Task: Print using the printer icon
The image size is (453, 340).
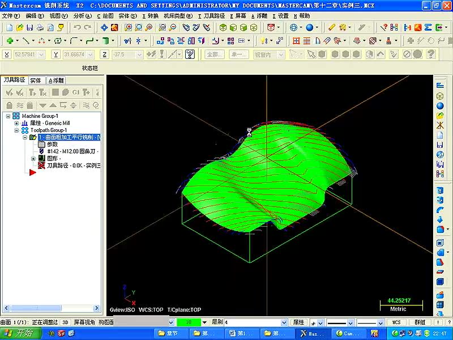Action: (x=40, y=28)
